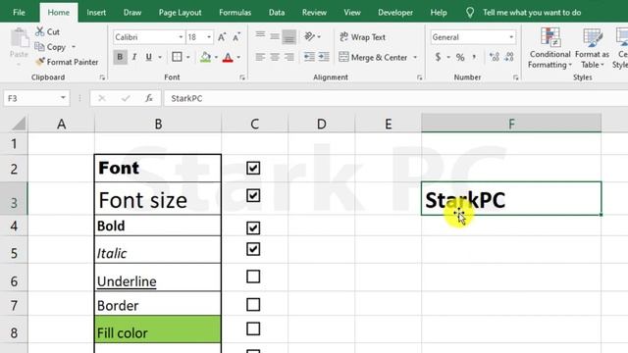Viewport: 628px width, 353px height.
Task: Switch to the View tab
Action: [x=352, y=13]
